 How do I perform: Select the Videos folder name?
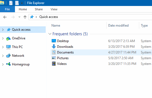click(62, 64)
